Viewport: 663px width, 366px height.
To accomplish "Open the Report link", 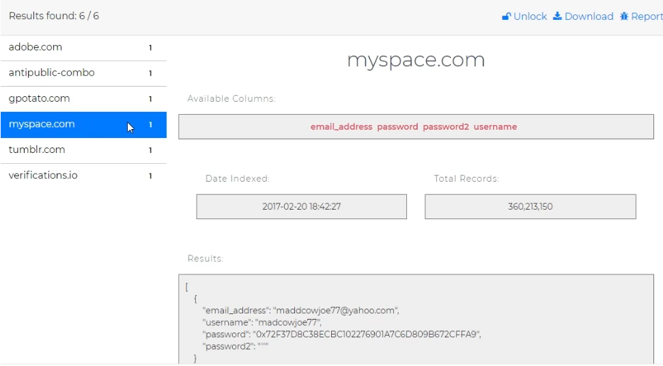I will click(641, 16).
